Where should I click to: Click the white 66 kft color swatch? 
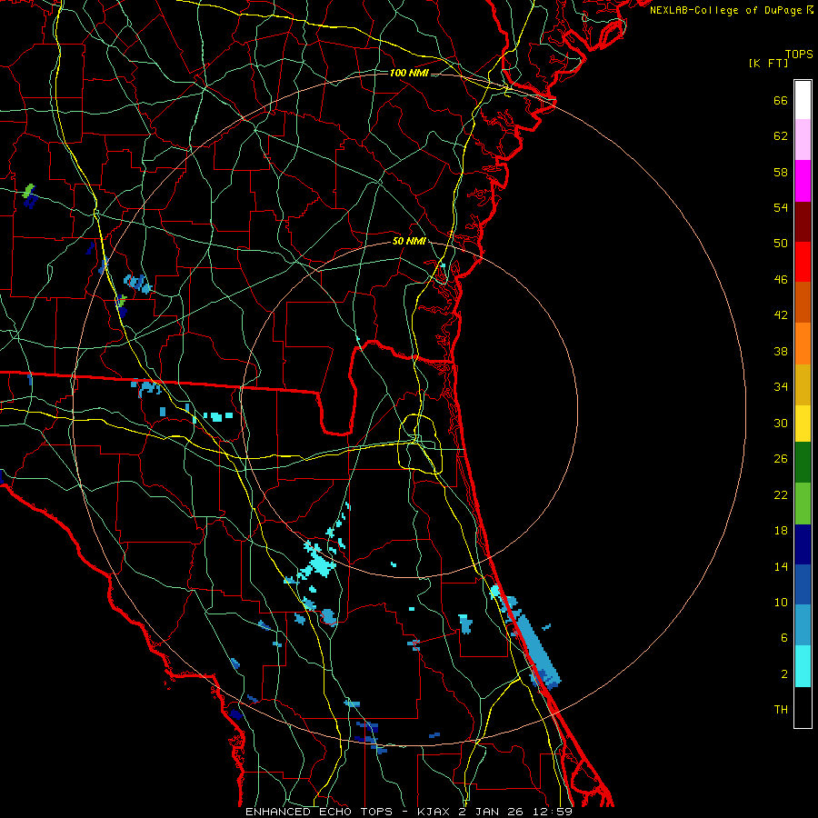(803, 100)
